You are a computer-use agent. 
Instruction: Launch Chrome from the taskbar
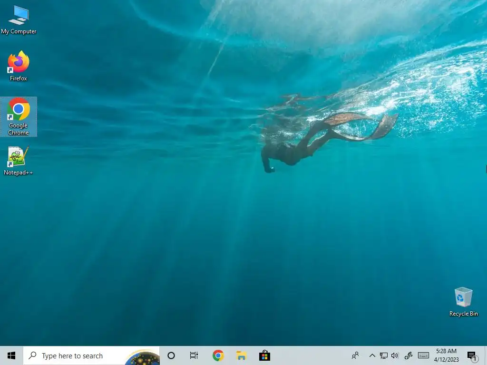(218, 355)
